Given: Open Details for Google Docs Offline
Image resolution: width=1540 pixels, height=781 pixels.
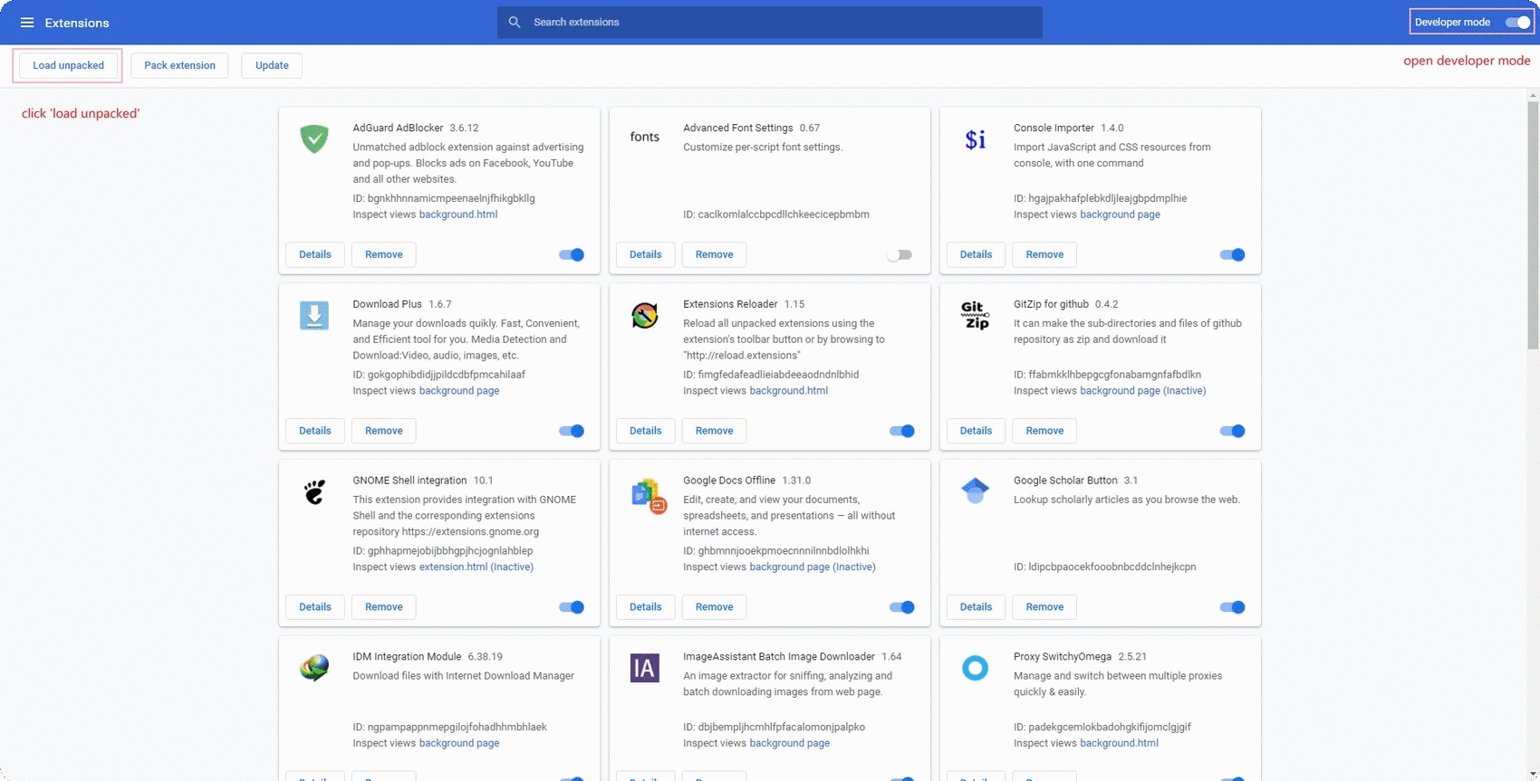Looking at the screenshot, I should [x=646, y=607].
